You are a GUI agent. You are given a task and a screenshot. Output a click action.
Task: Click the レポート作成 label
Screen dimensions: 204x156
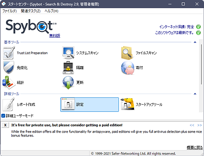click(x=26, y=105)
